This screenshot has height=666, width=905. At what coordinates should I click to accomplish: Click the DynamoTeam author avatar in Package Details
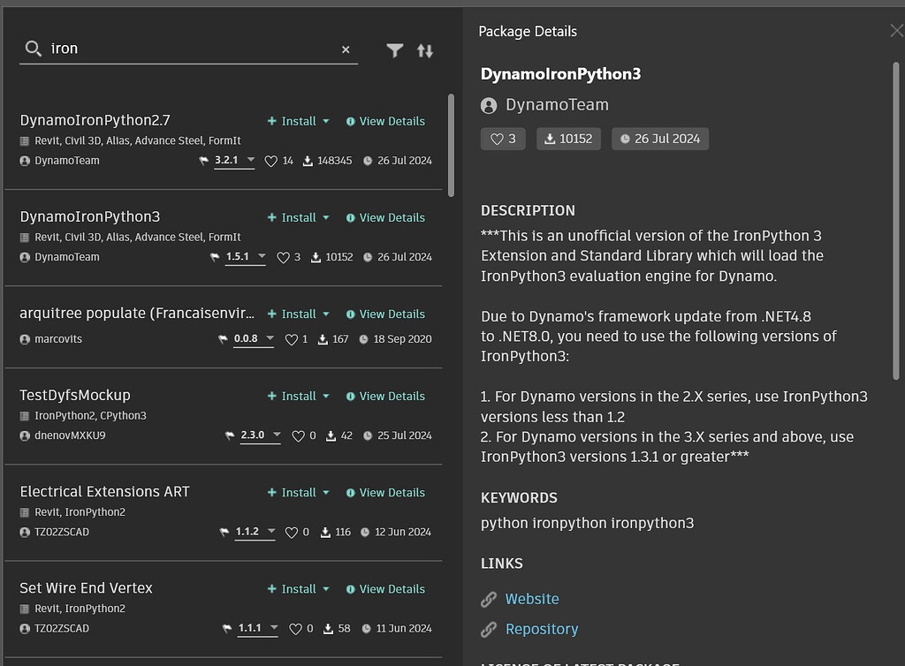pyautogui.click(x=489, y=104)
